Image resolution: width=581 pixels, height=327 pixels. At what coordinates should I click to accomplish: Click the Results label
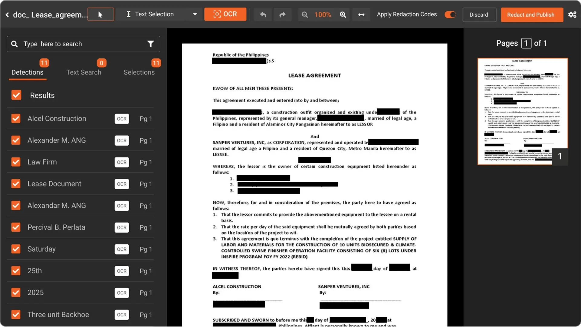(42, 95)
